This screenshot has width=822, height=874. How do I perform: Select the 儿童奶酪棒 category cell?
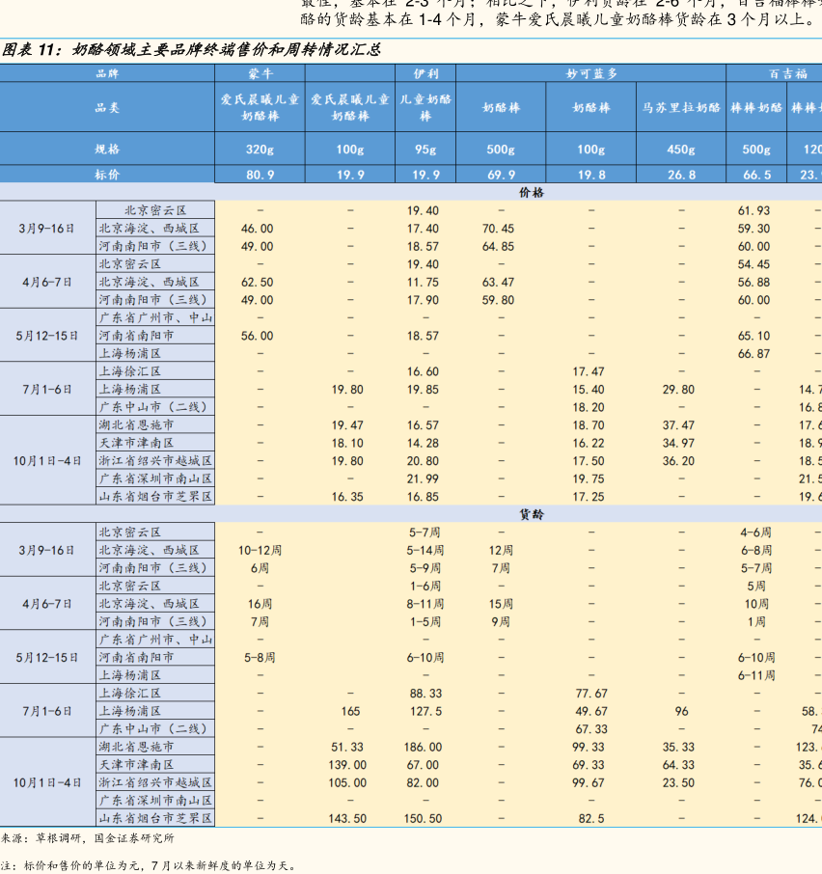pos(425,107)
